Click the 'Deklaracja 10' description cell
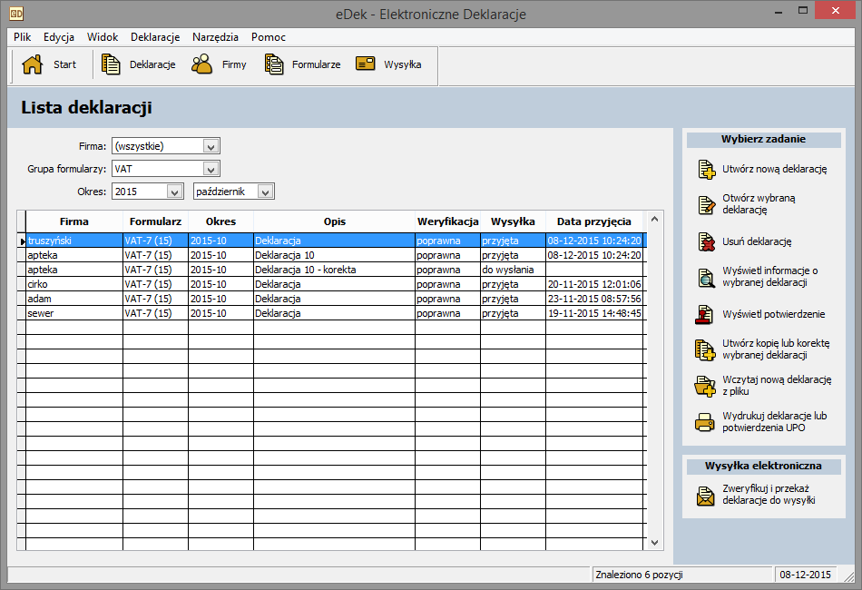862x590 pixels. tap(334, 255)
